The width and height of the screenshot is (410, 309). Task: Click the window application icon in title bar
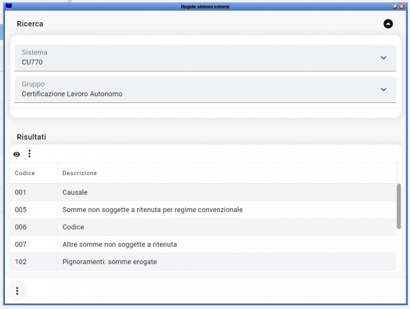click(x=9, y=6)
